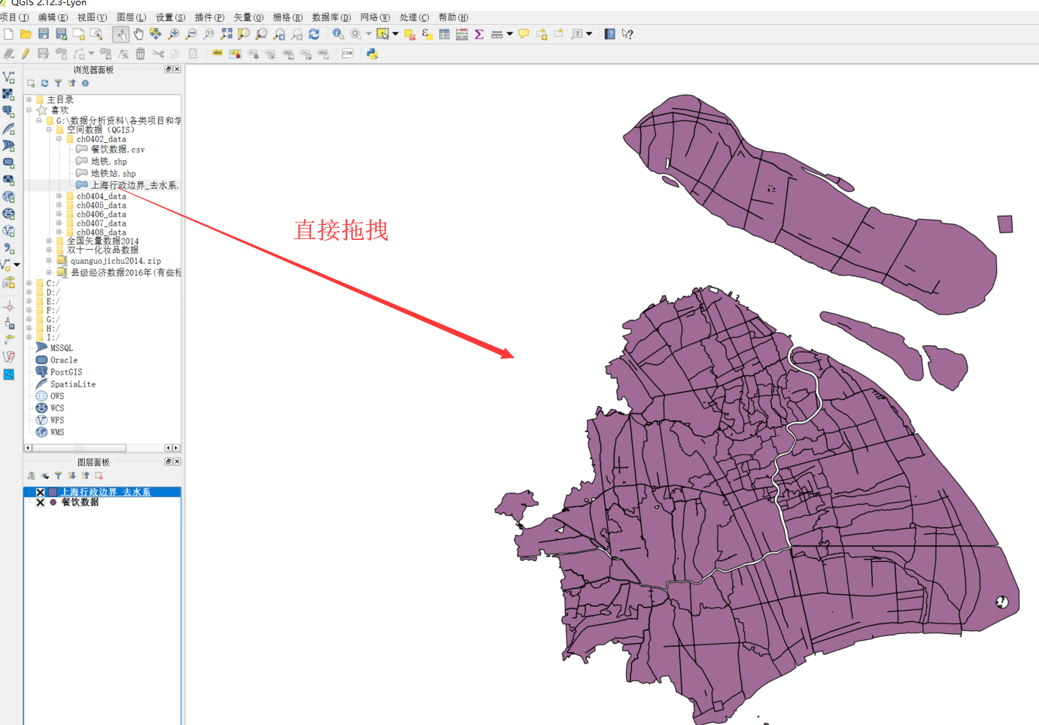Click the browser panel horizontal scrollbar

point(79,448)
